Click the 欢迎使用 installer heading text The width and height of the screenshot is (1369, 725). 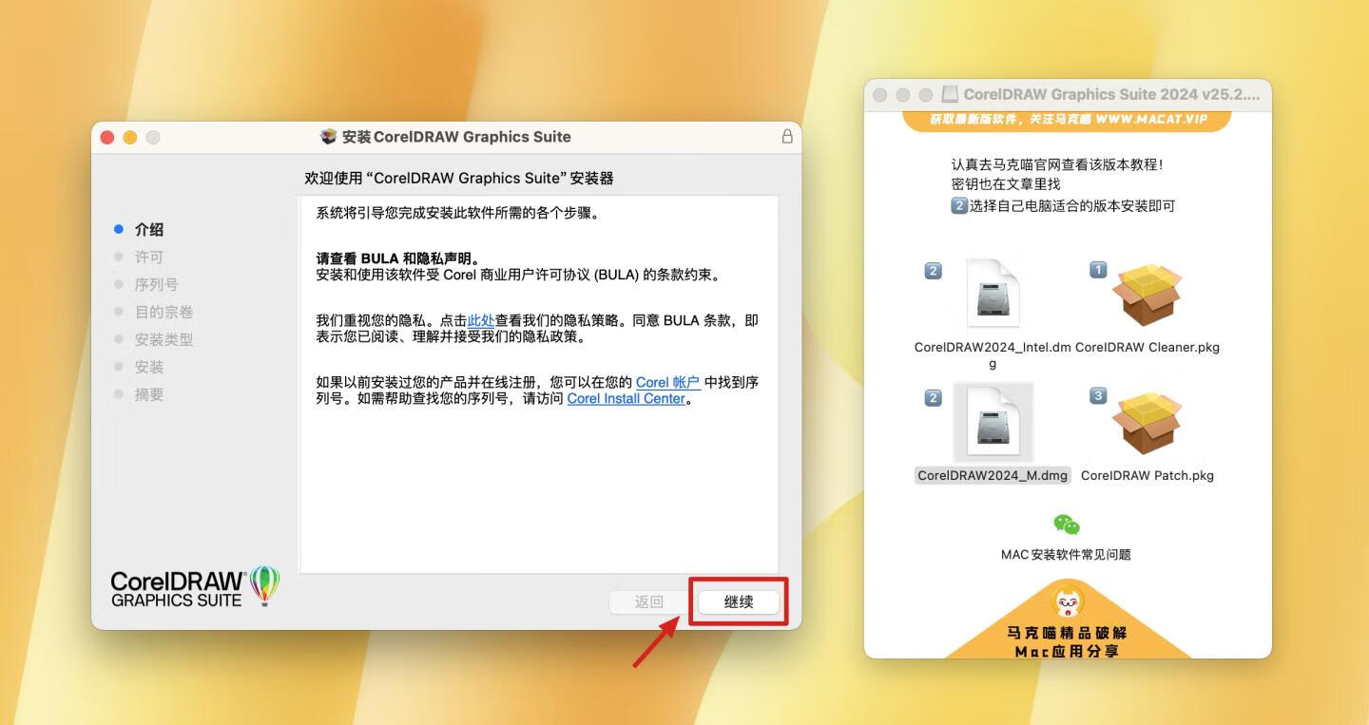point(459,178)
